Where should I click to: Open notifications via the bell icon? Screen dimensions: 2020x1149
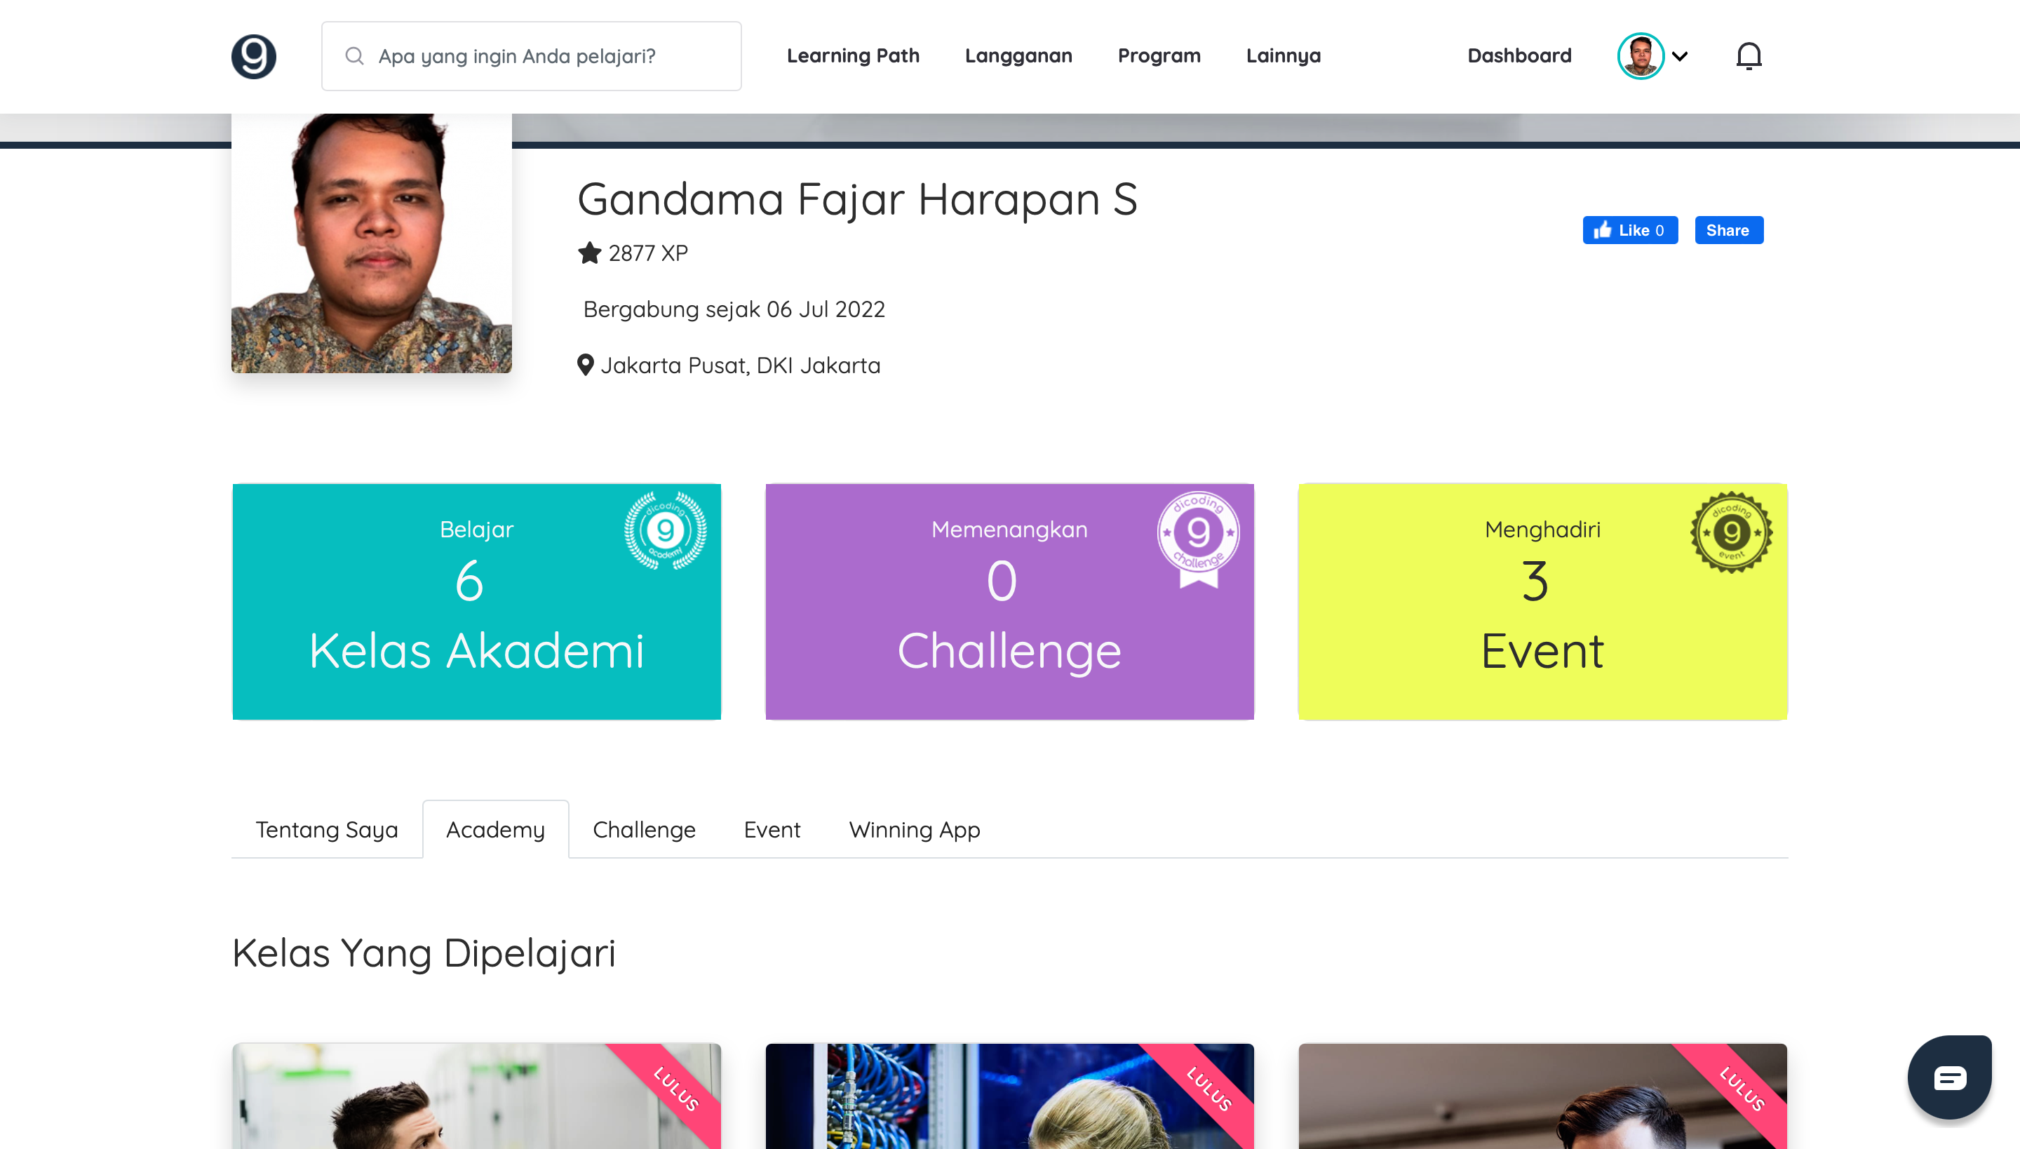(1749, 55)
